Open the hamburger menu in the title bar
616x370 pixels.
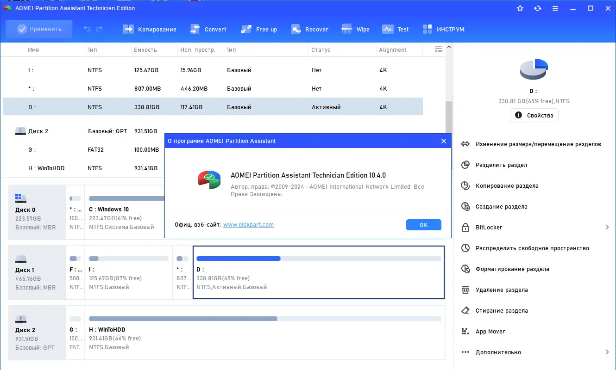(x=555, y=8)
